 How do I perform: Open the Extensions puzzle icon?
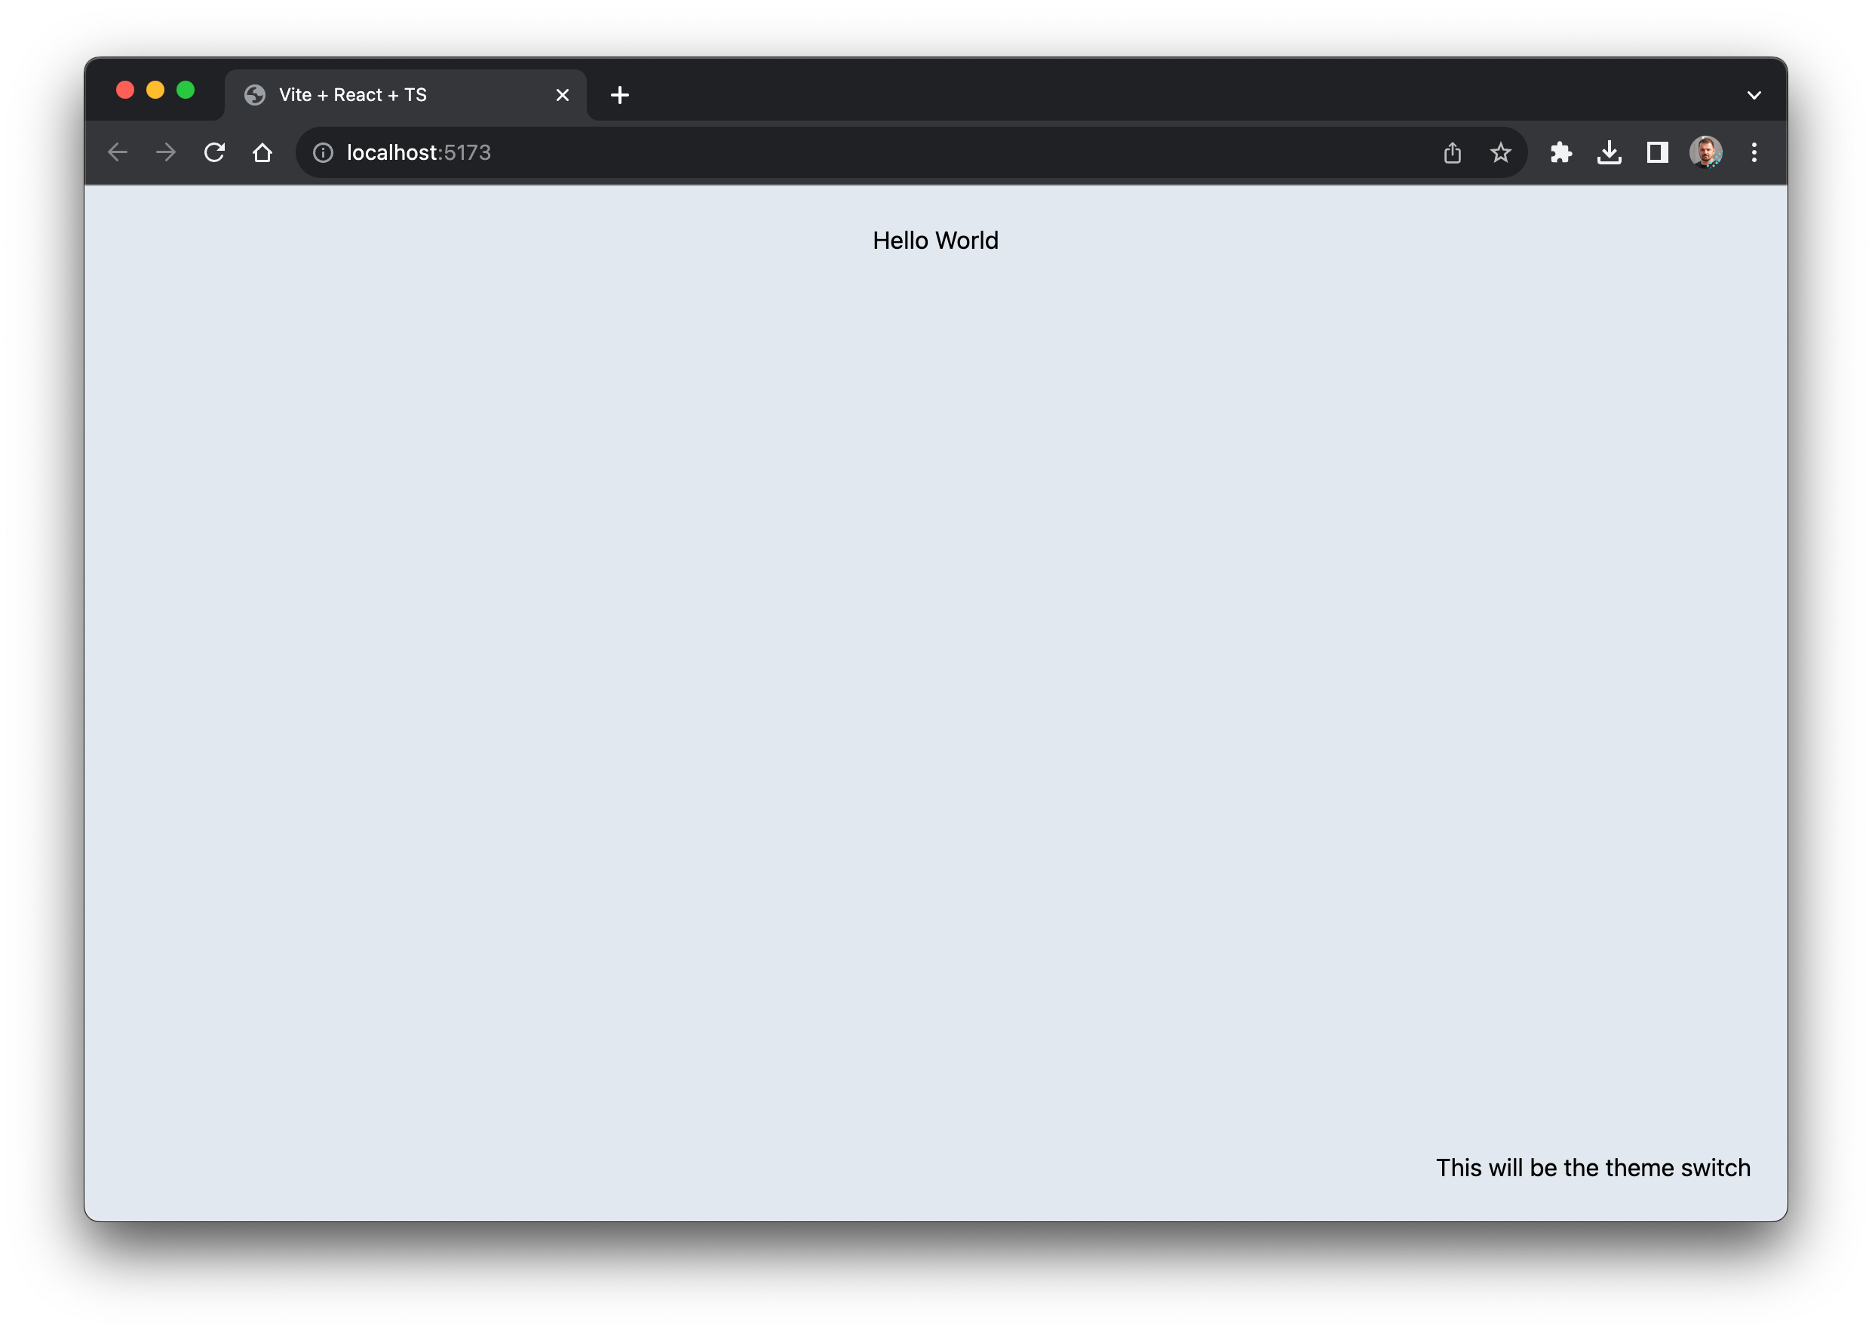click(1561, 152)
